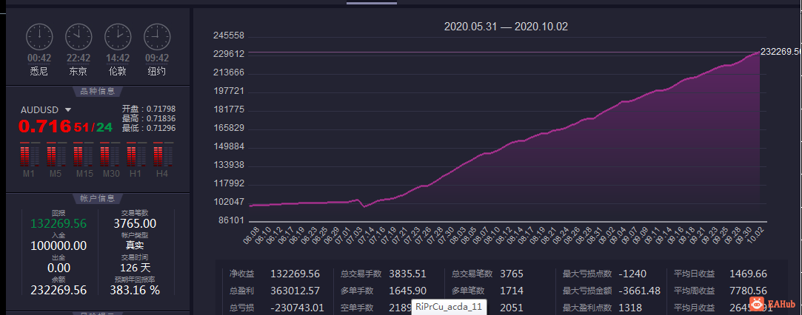Click the M5 timeframe signal meter

pos(56,155)
